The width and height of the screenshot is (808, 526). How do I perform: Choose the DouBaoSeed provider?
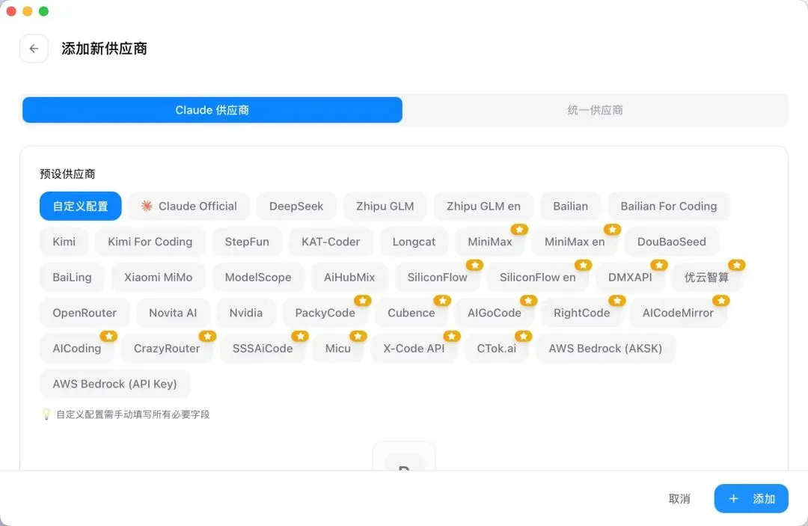click(x=671, y=242)
